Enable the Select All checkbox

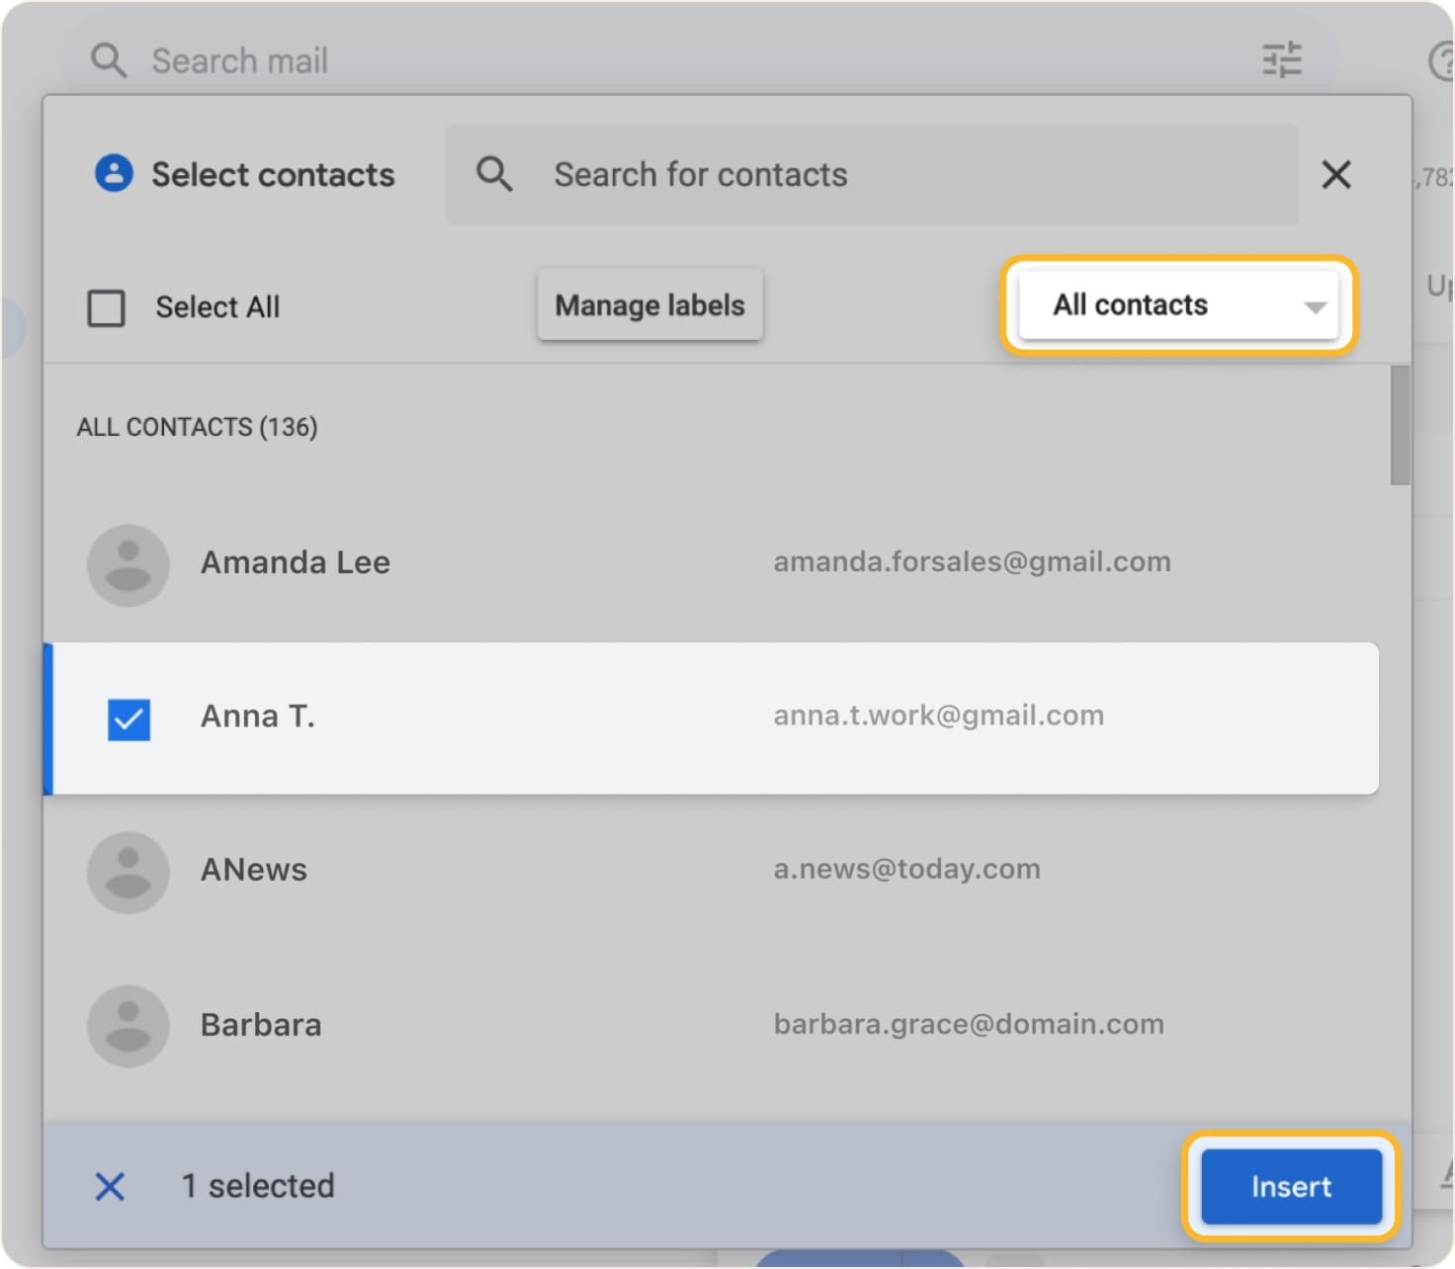(106, 307)
